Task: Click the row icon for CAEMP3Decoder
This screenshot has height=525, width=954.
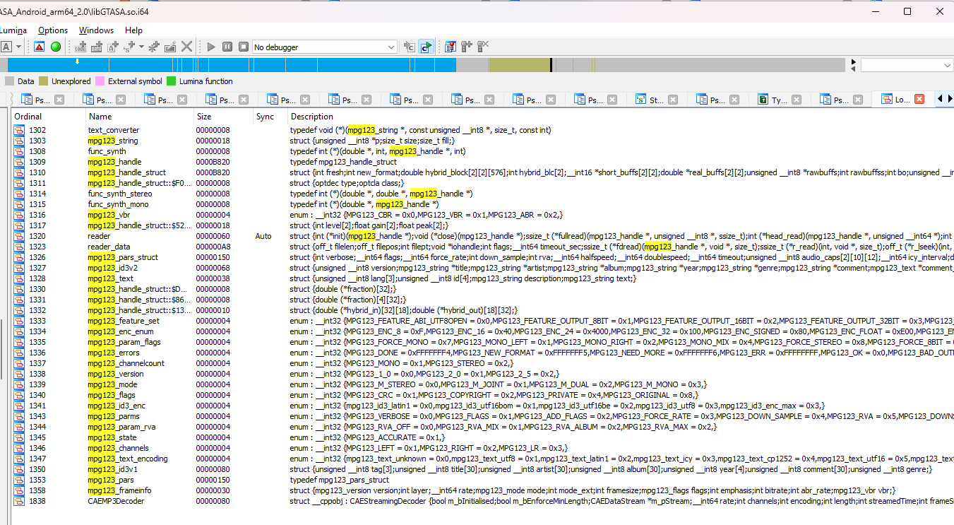Action: (x=19, y=501)
